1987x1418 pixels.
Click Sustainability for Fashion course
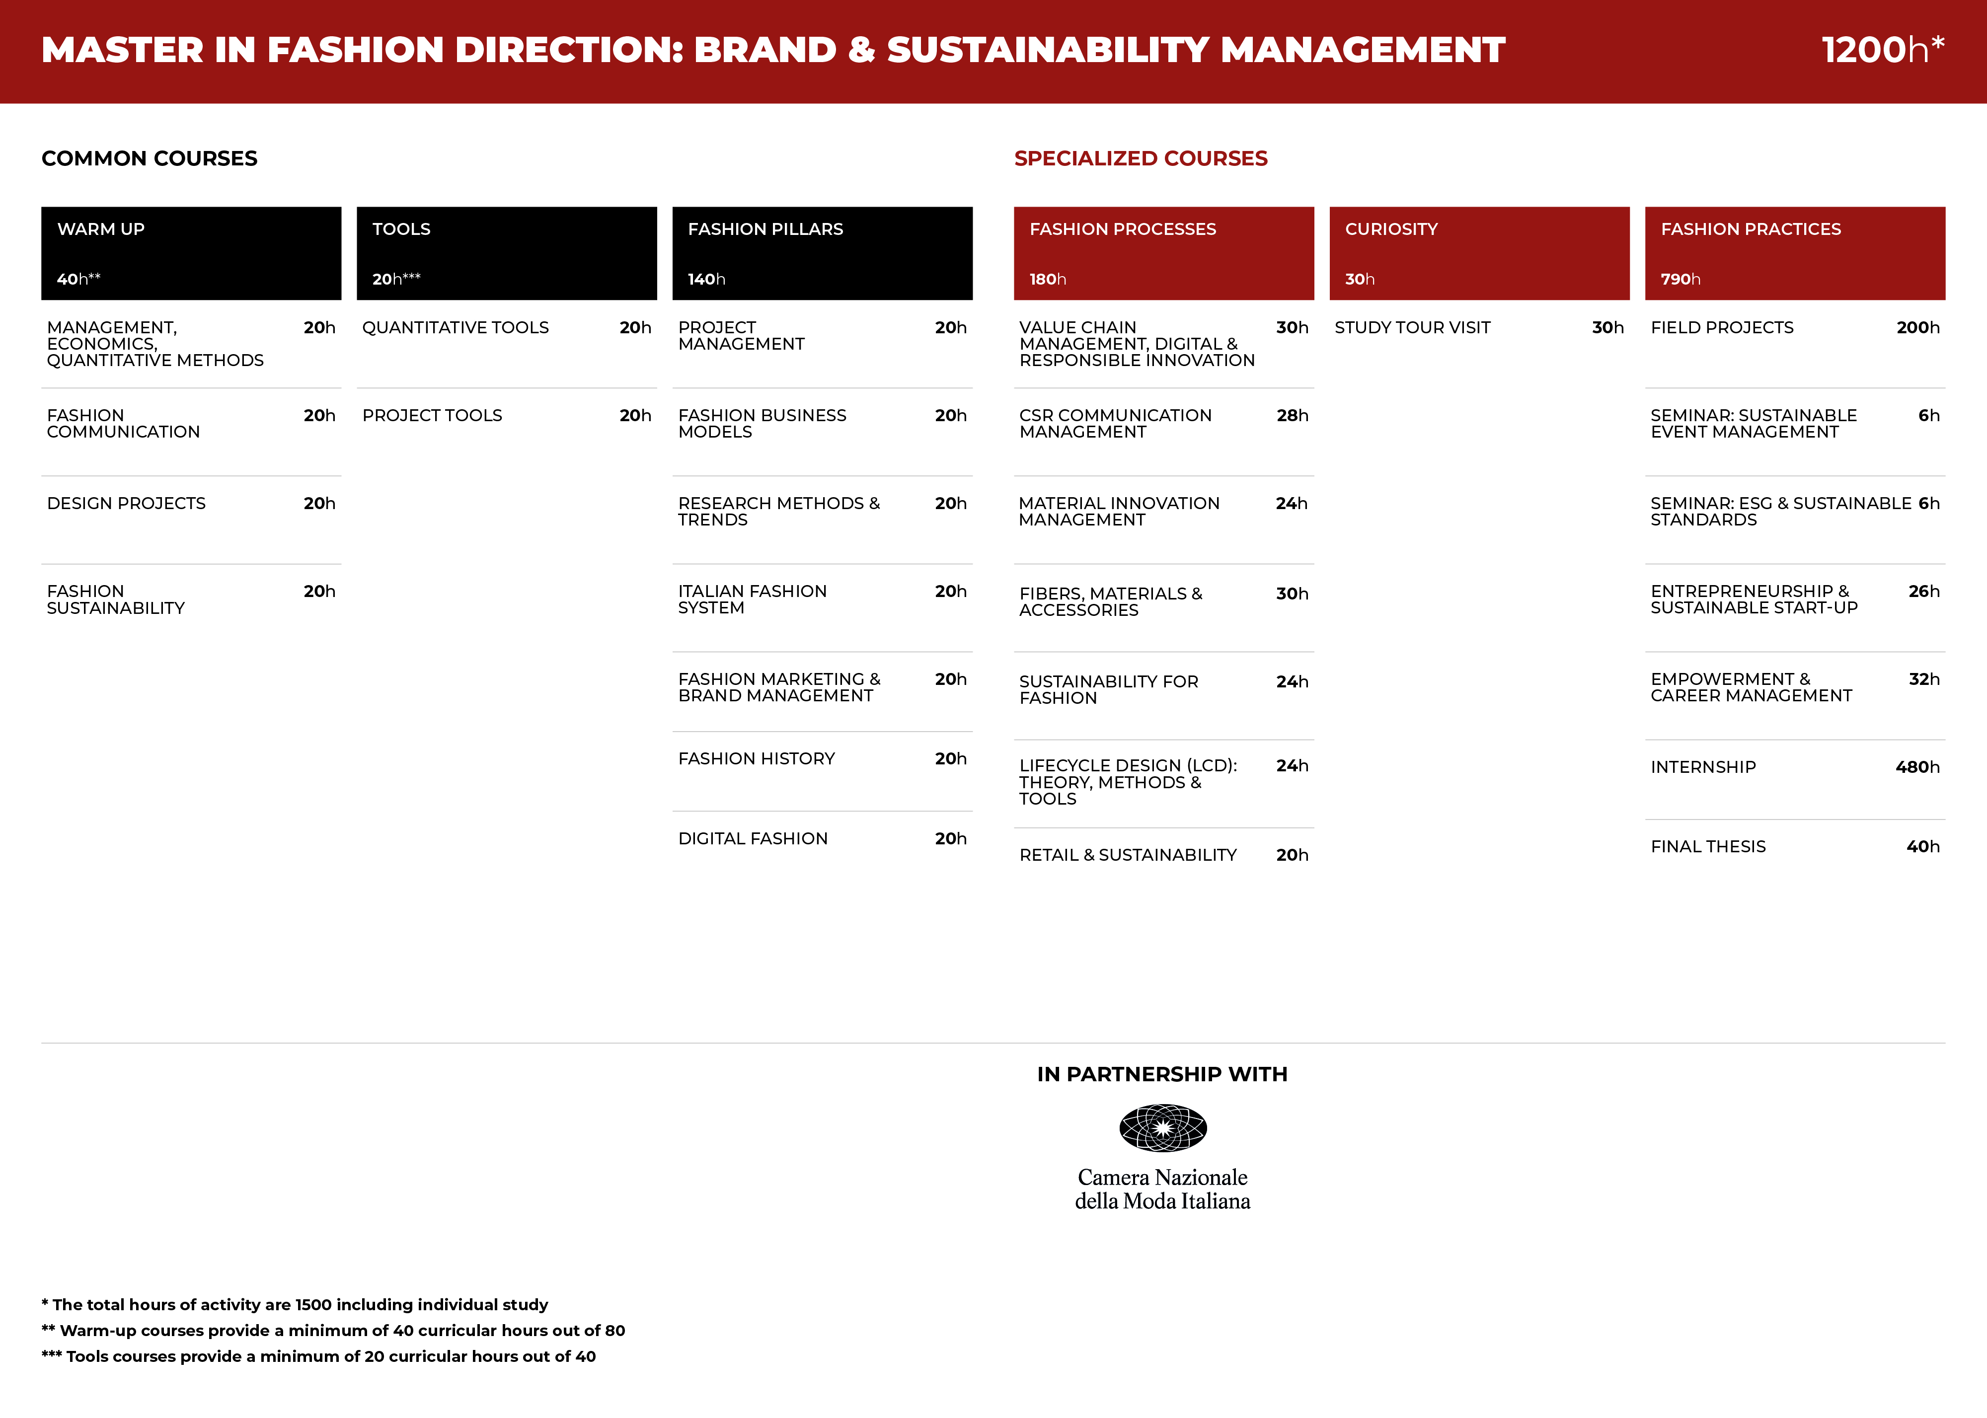(1164, 696)
